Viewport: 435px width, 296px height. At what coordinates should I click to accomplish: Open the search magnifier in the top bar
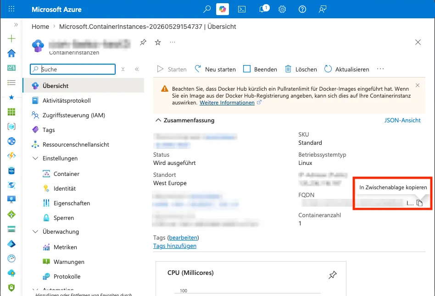(x=206, y=9)
